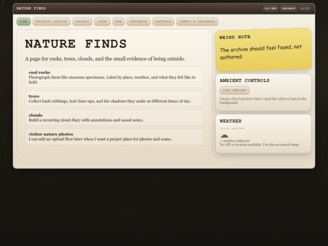The width and height of the screenshot is (328, 246).
Task: Select the 'trees' card heading
Action: 34,96
